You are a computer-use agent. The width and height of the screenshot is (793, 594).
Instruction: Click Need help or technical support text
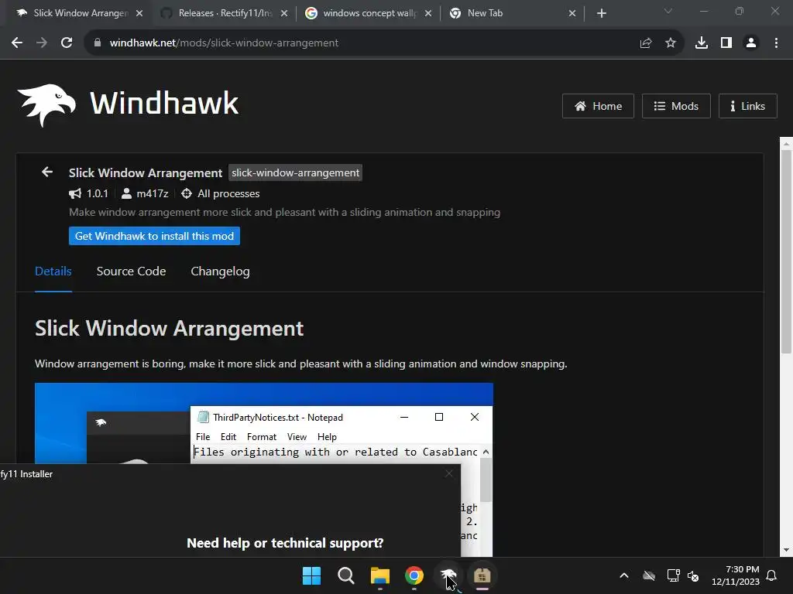(285, 543)
